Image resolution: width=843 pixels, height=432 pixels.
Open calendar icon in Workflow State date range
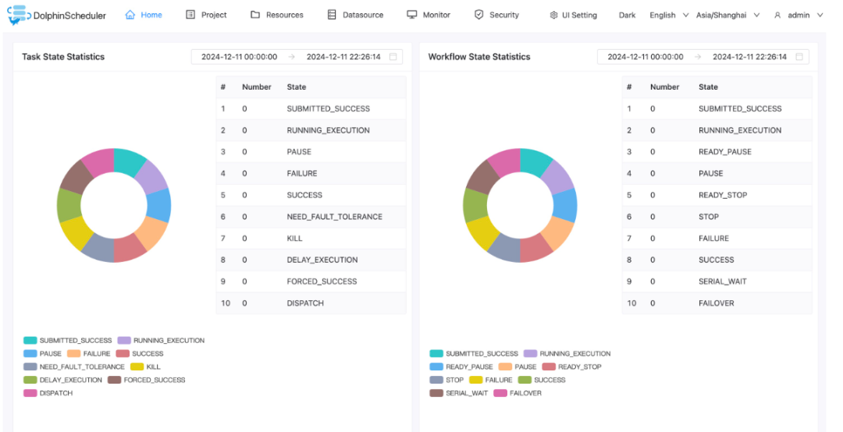799,57
